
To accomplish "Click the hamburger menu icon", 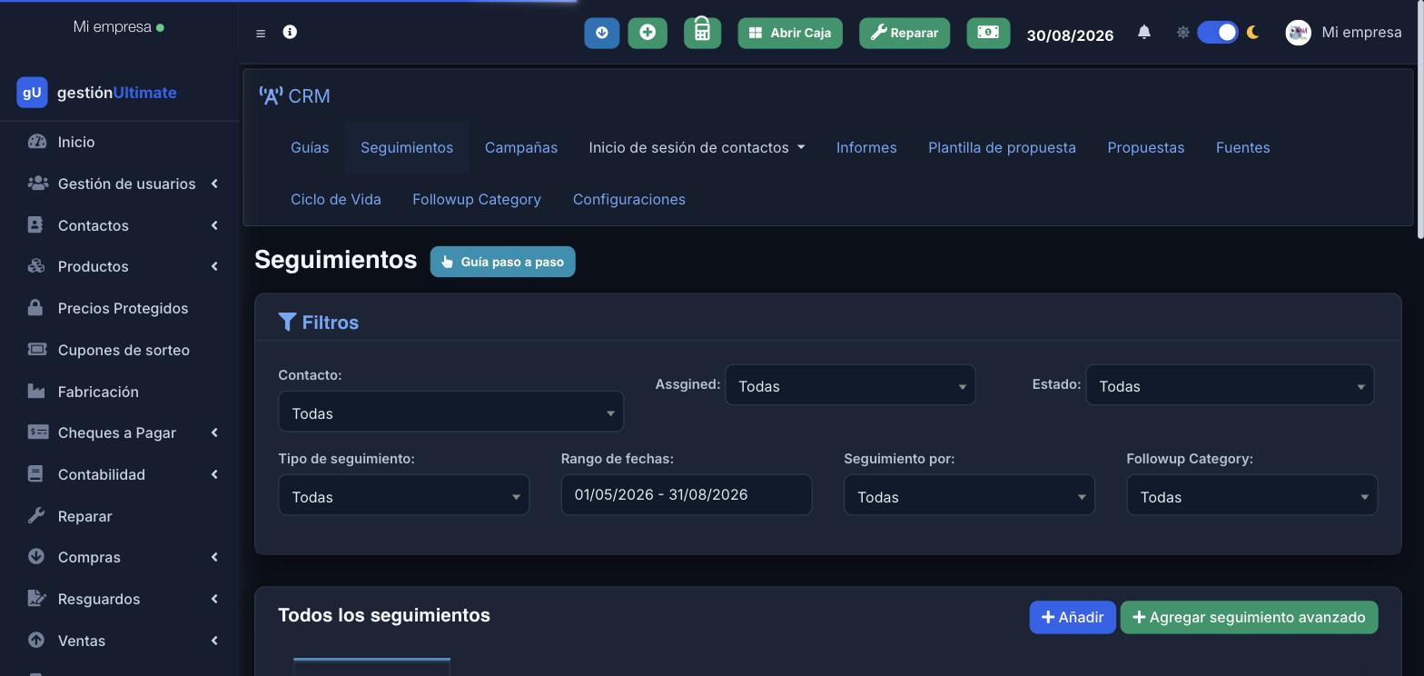I will click(261, 34).
